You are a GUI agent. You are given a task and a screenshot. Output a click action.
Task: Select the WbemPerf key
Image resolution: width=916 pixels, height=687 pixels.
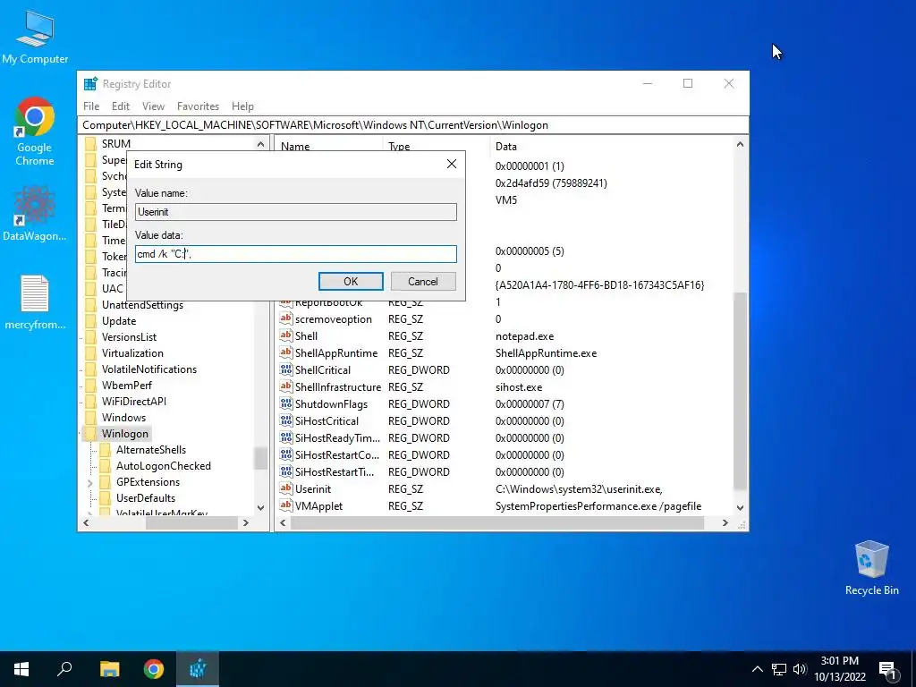coord(127,385)
